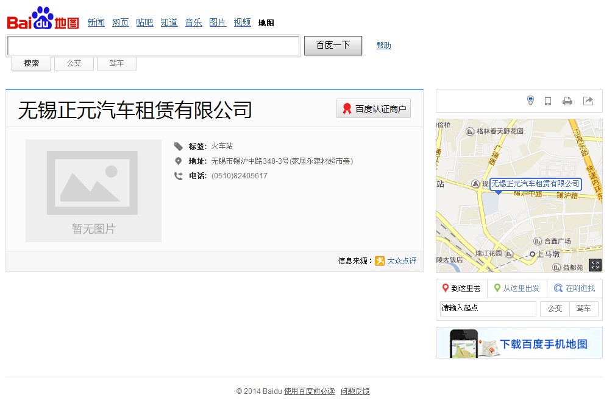
Task: Click the 合鑫广场 marker on the map
Action: pyautogui.click(x=538, y=241)
